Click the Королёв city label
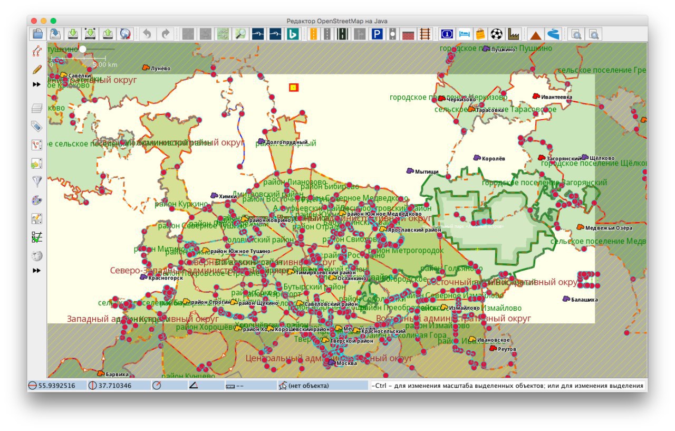Screen dimensions: 675x431 coord(494,158)
